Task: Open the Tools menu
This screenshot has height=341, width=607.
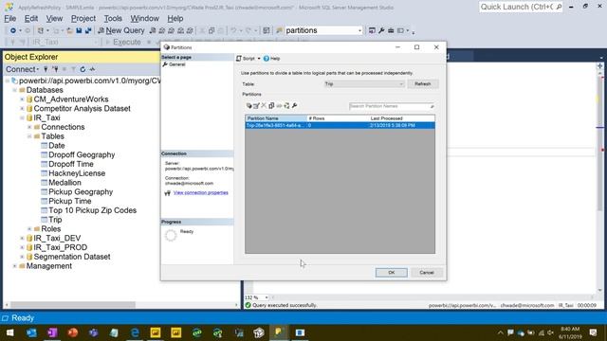Action: 113,19
